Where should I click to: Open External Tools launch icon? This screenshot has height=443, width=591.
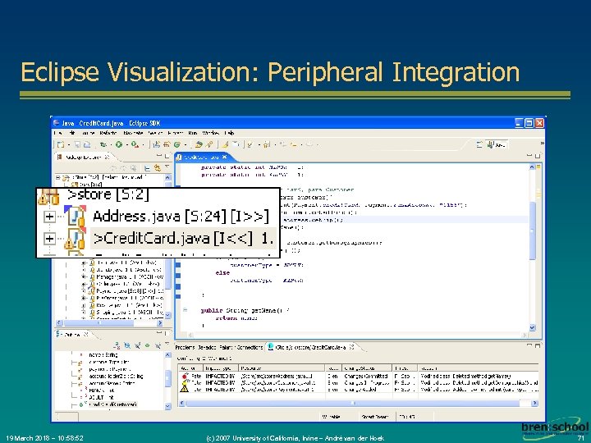pos(135,144)
